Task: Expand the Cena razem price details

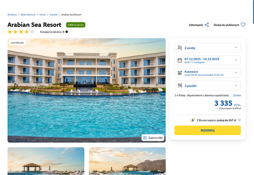Action: 229,109
